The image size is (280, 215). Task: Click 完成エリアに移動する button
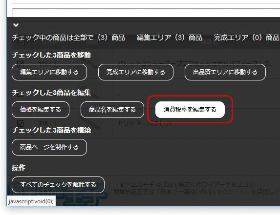136,72
